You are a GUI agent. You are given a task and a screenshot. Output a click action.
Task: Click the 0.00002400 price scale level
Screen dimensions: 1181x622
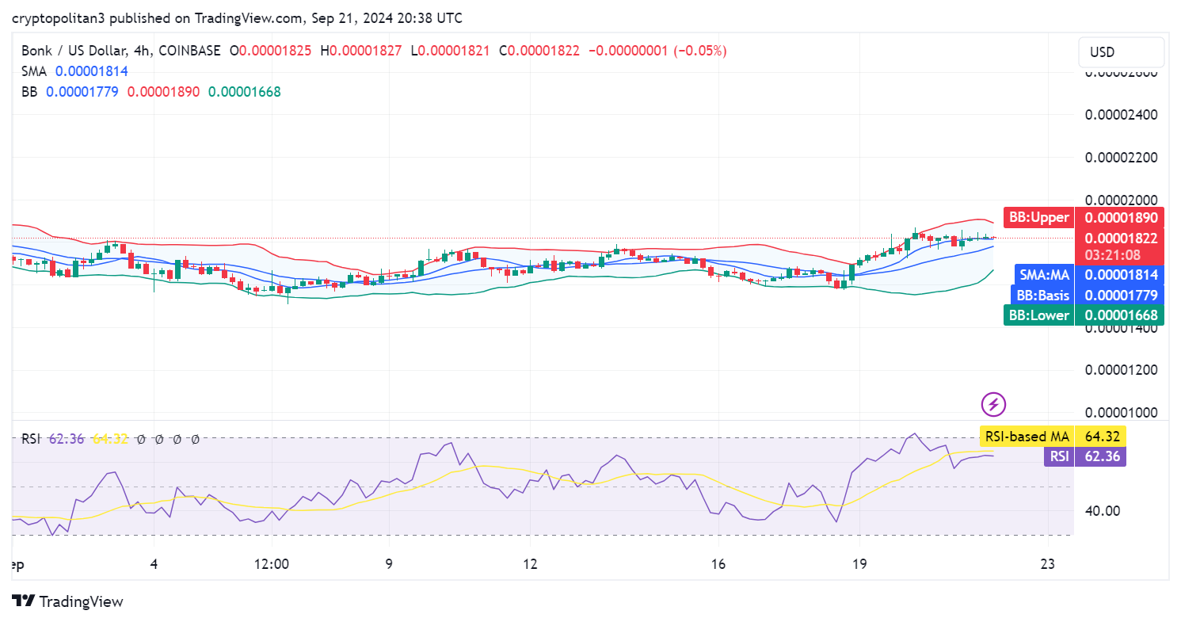pos(1121,115)
